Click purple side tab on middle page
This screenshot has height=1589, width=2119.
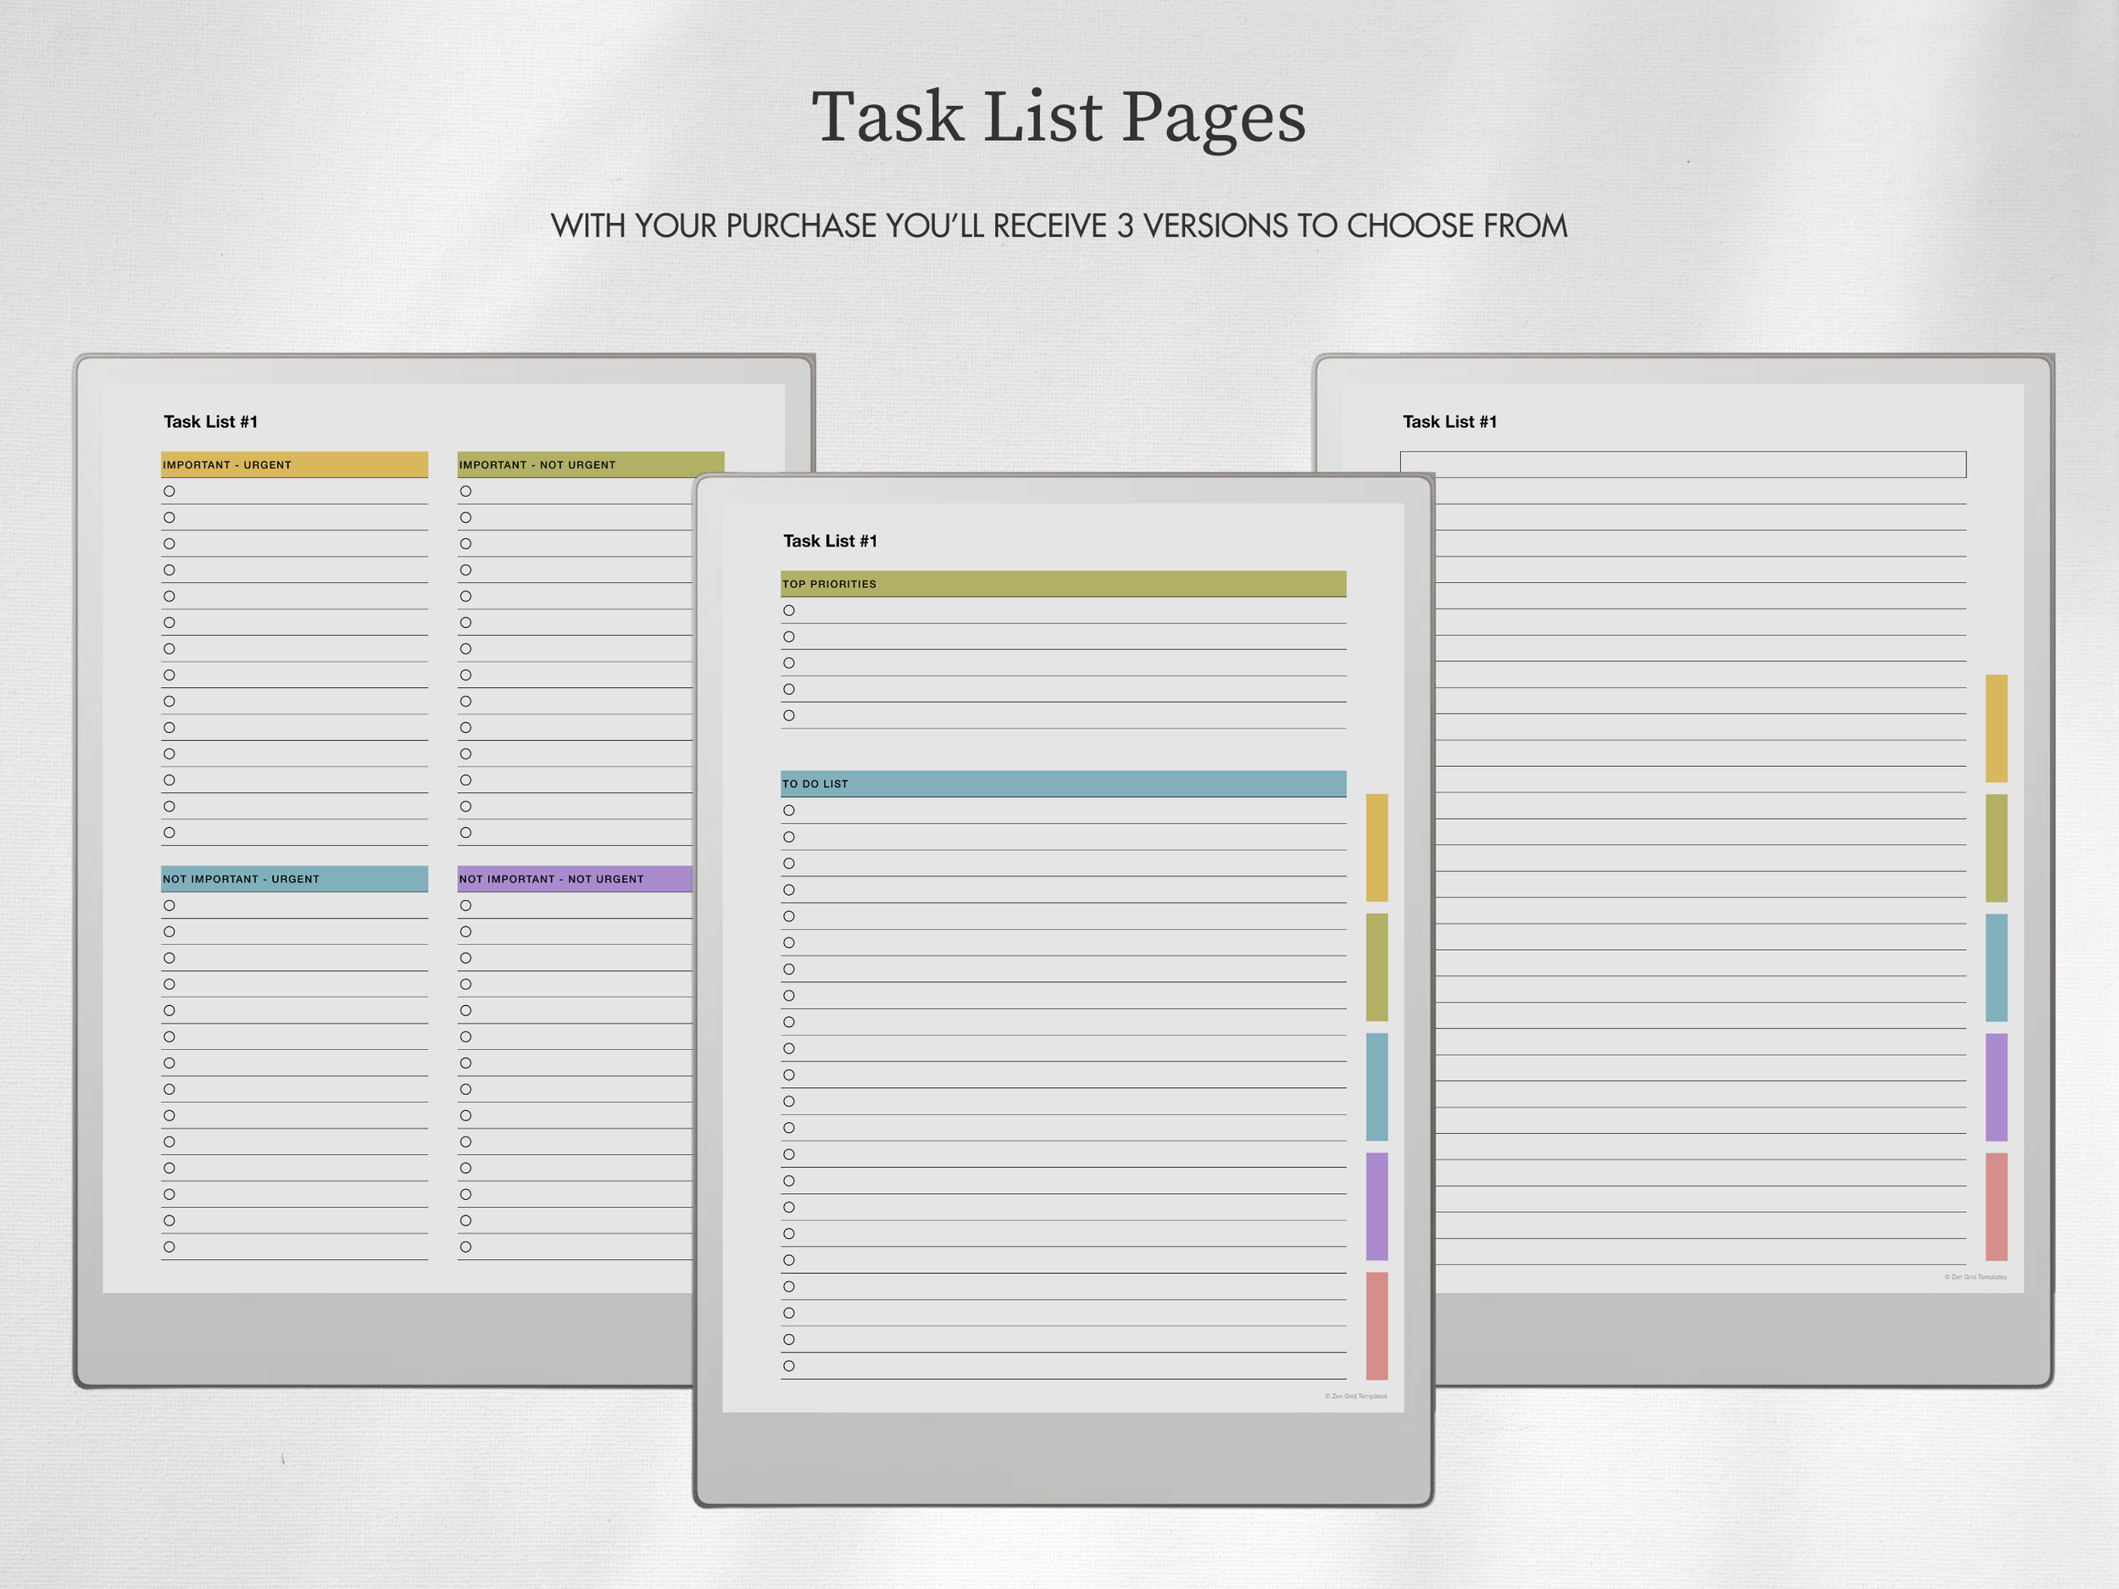[x=1377, y=1207]
